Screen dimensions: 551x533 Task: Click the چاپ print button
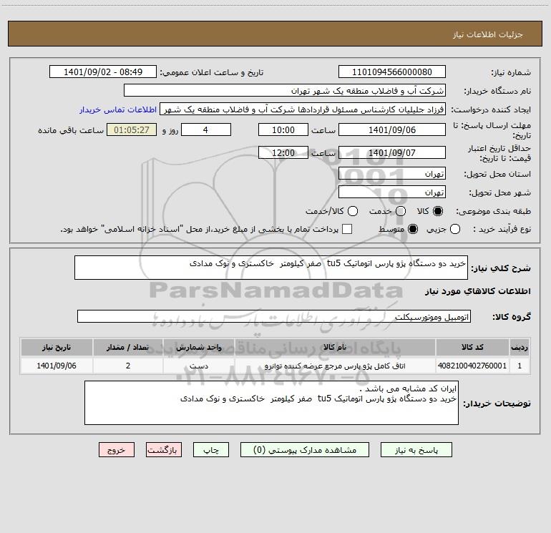[x=211, y=450]
